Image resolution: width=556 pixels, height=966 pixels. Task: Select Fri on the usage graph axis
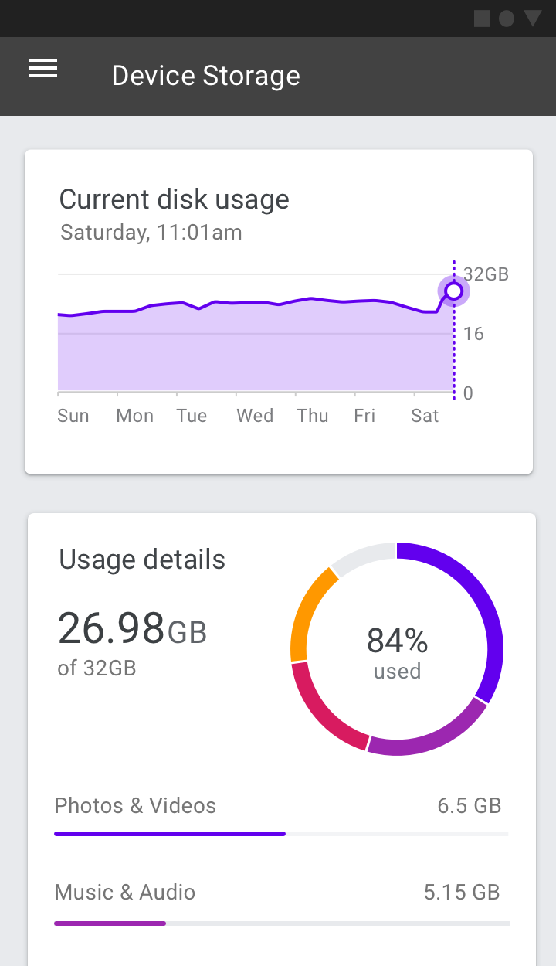pos(364,416)
